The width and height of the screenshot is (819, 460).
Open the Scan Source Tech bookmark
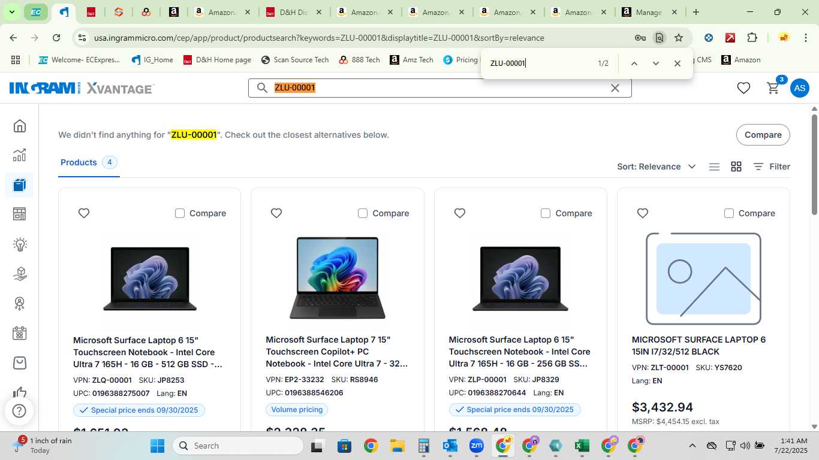[295, 60]
